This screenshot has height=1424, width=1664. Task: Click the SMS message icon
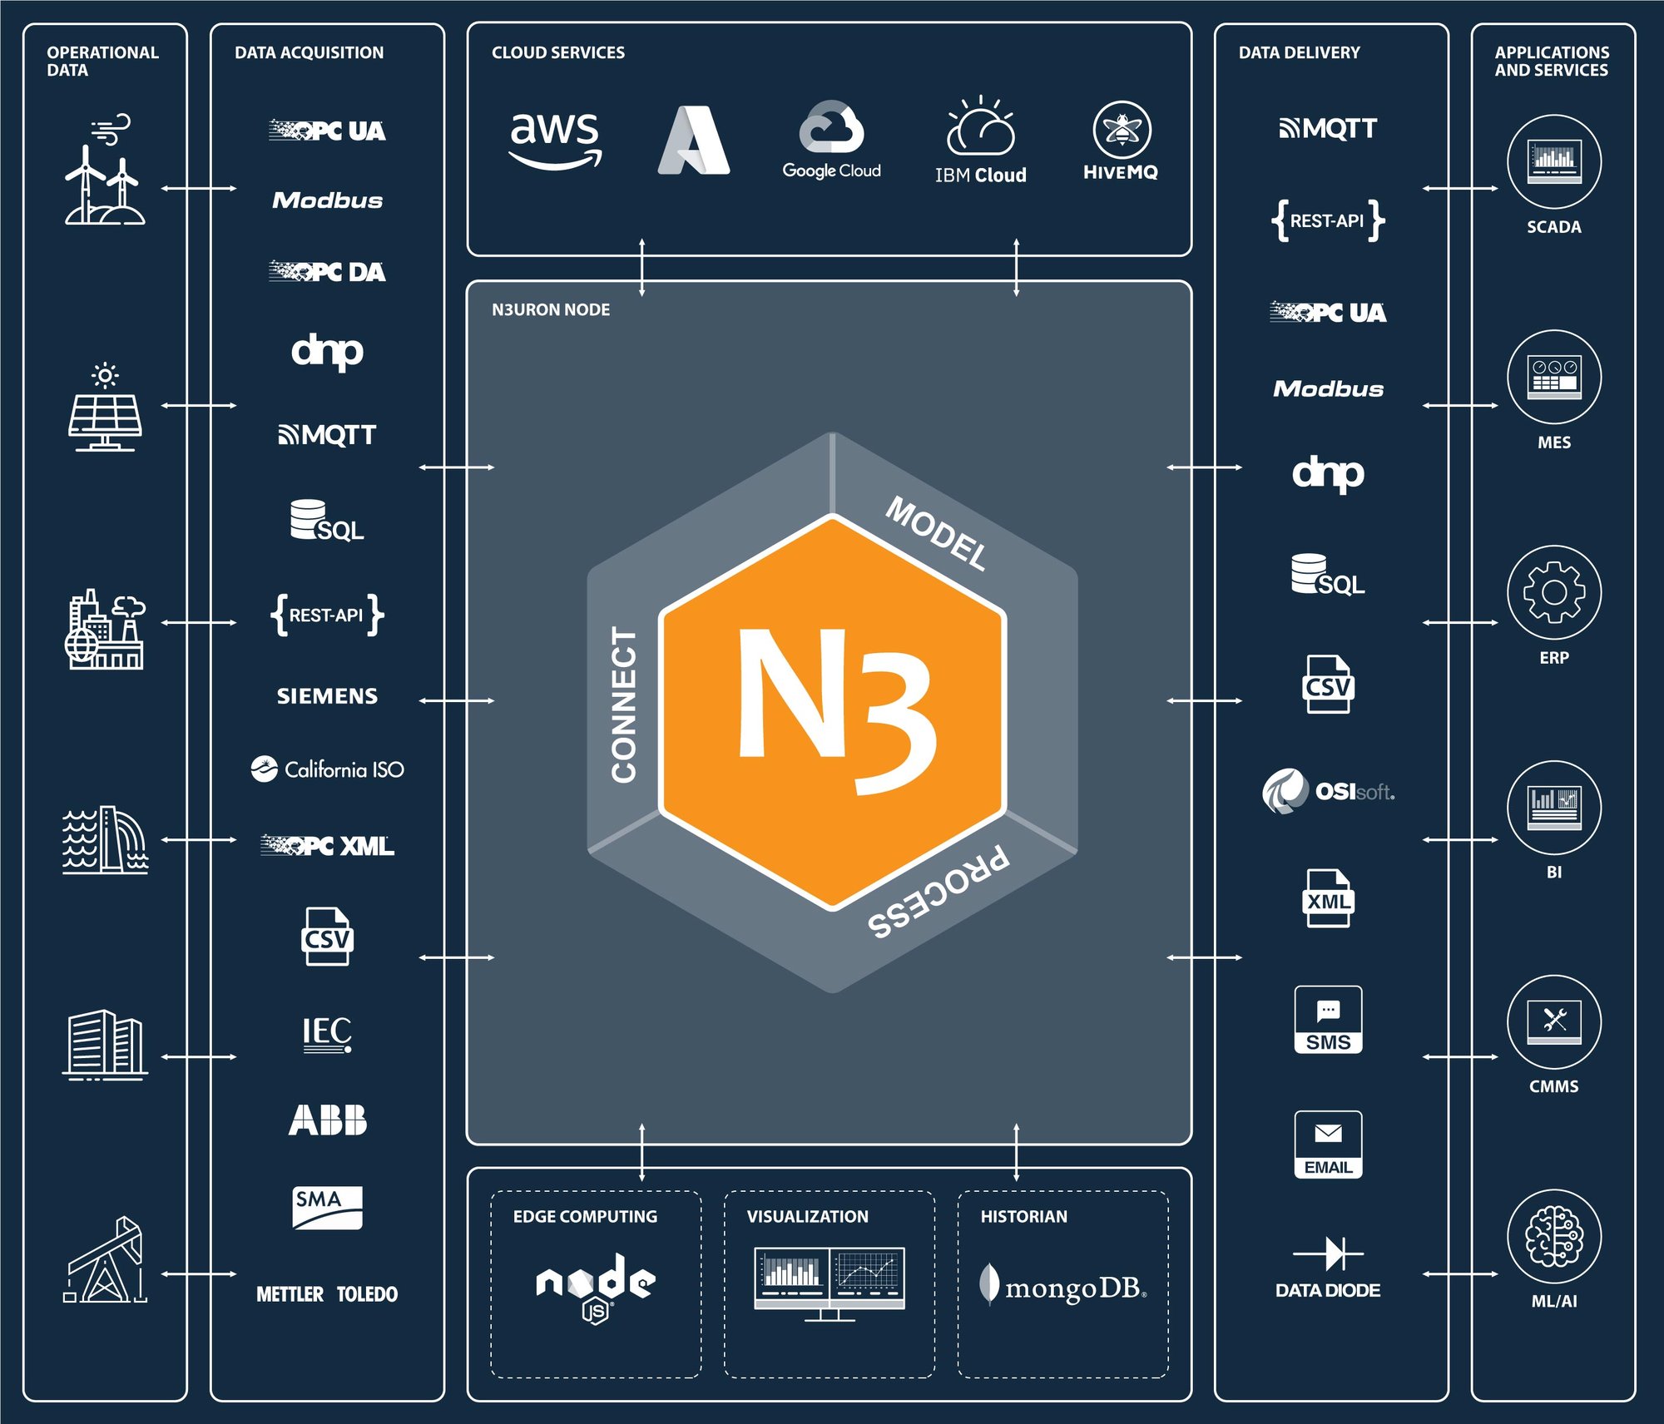[x=1328, y=1020]
